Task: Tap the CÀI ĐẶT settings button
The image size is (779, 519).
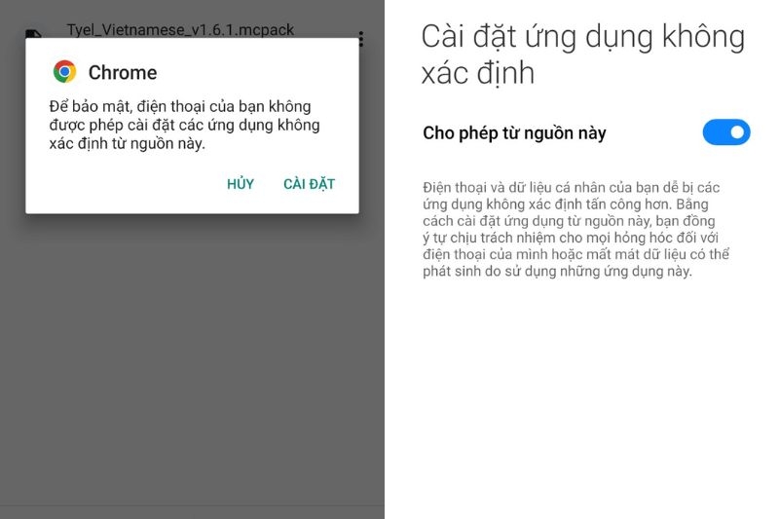Action: pos(309,184)
